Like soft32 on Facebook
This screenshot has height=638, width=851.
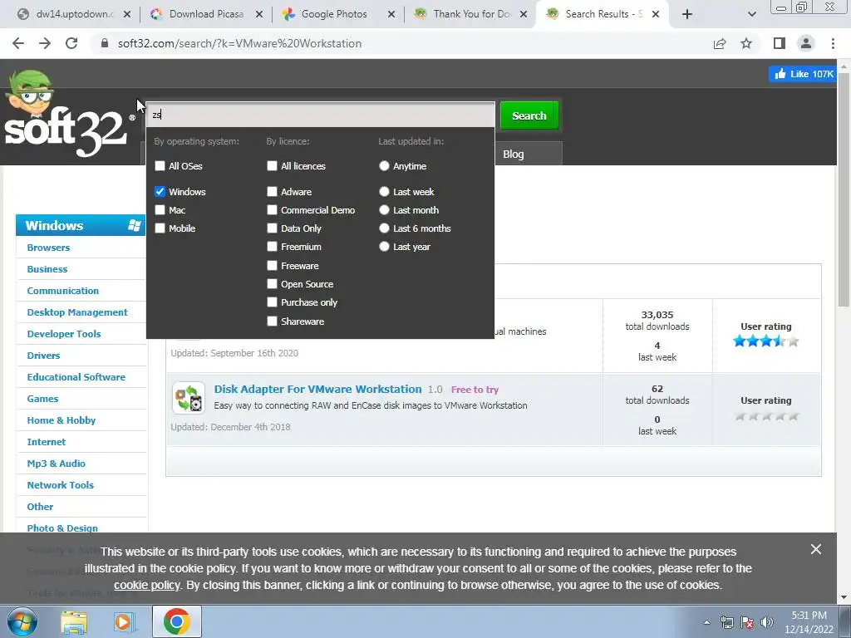pyautogui.click(x=804, y=74)
